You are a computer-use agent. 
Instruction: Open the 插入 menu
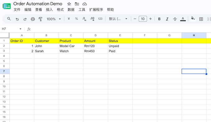[49, 10]
